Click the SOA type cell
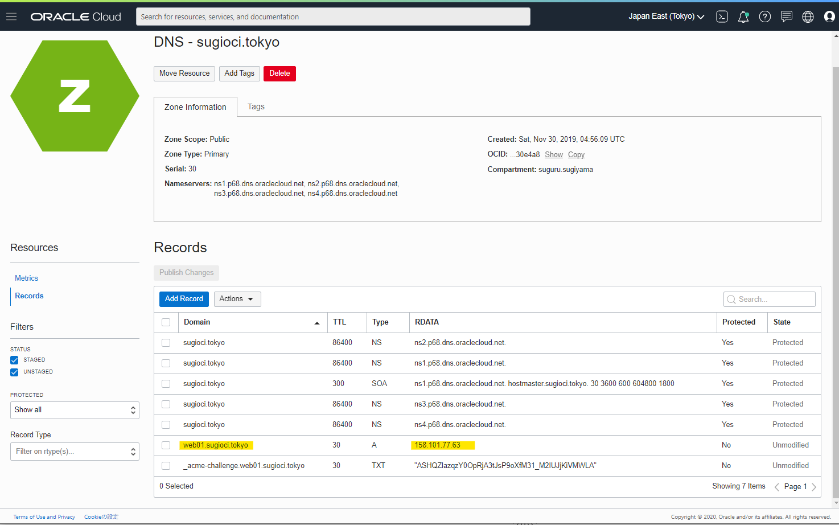The height and width of the screenshot is (525, 839). tap(379, 384)
